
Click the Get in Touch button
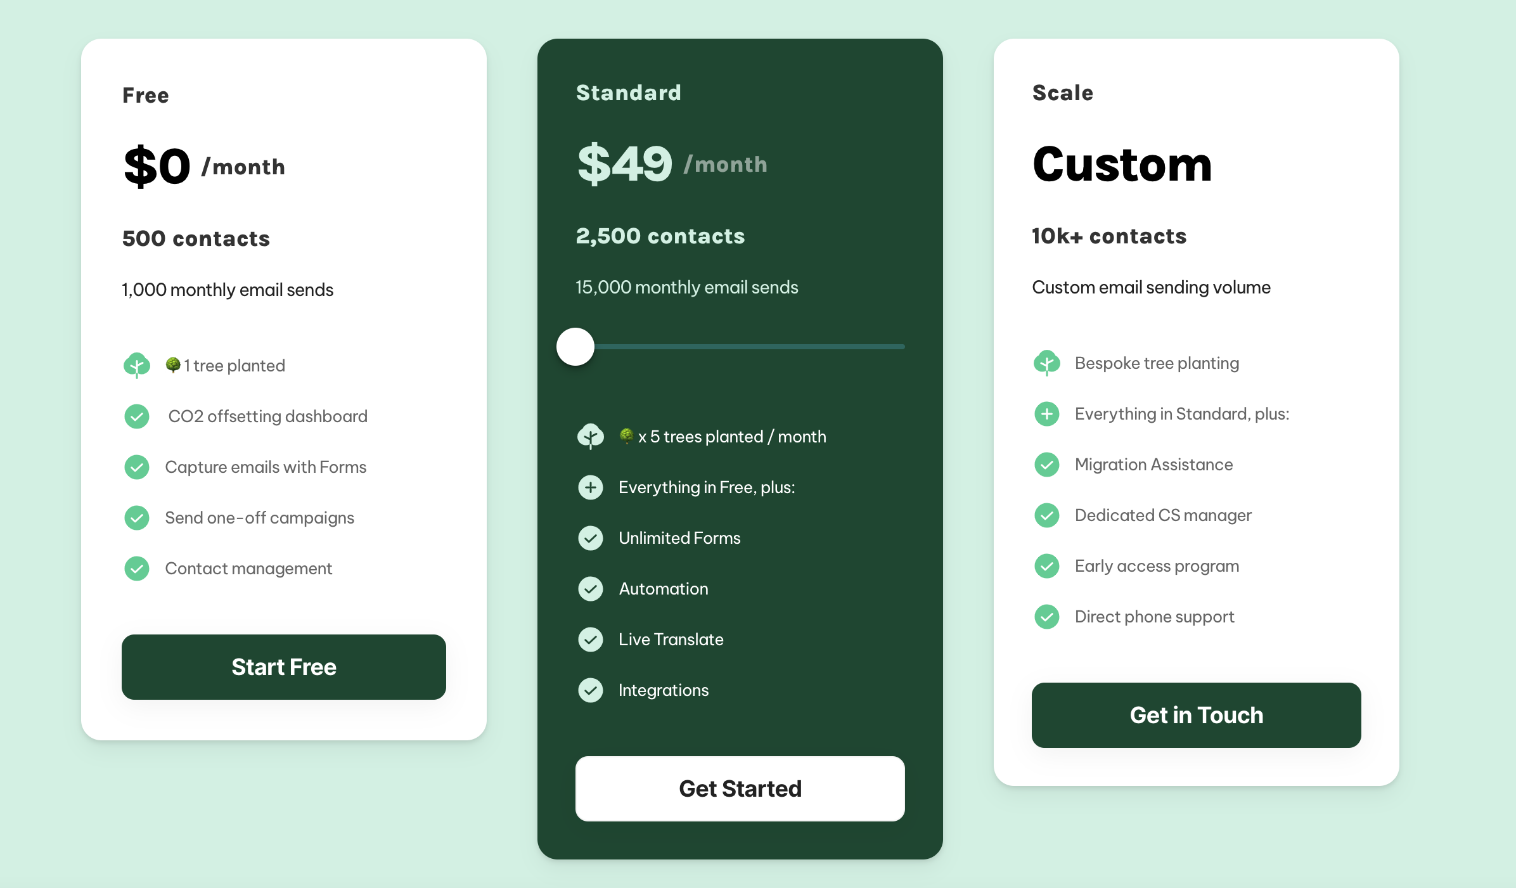coord(1196,715)
